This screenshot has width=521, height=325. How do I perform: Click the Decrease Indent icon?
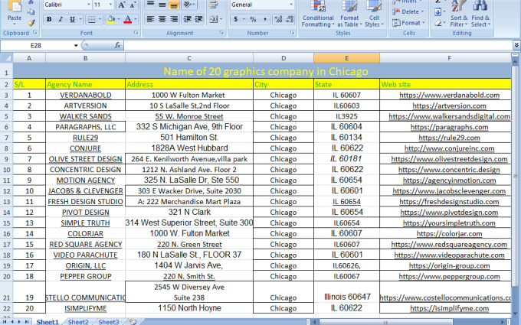[x=188, y=19]
